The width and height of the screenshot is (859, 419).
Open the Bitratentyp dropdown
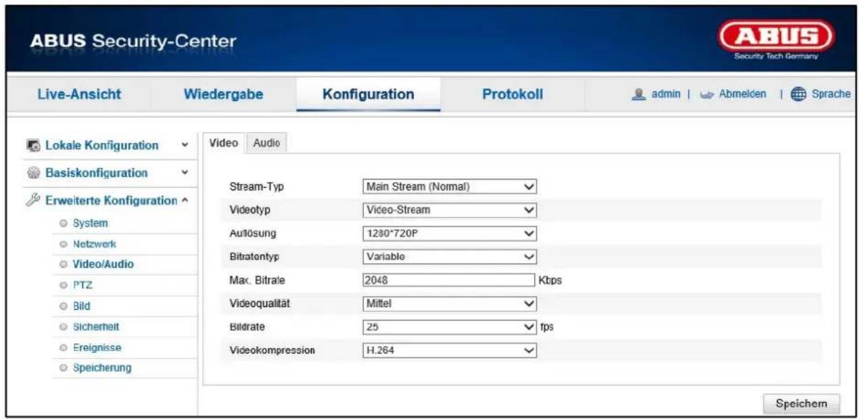[x=449, y=257]
